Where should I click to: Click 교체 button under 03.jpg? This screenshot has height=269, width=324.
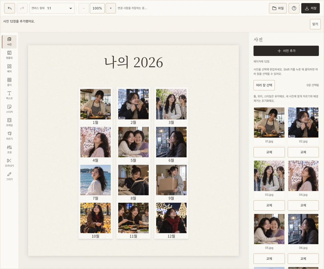click(x=269, y=205)
